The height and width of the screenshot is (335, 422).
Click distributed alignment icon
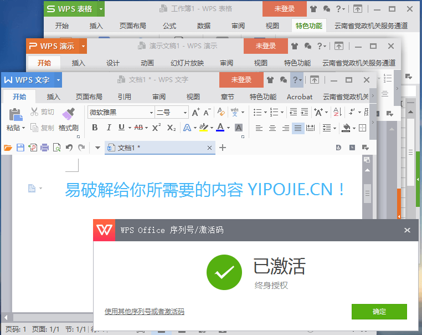(310, 128)
